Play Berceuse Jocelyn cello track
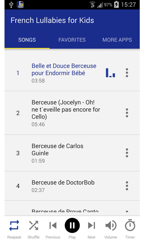Image resolution: width=144 pixels, height=241 pixels. [x=72, y=113]
